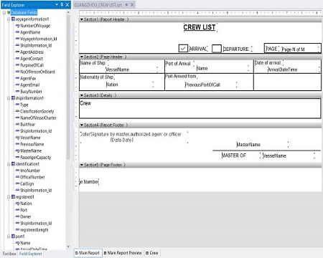Select PassengerCapacity field in tree
The height and width of the screenshot is (258, 323).
(36, 158)
